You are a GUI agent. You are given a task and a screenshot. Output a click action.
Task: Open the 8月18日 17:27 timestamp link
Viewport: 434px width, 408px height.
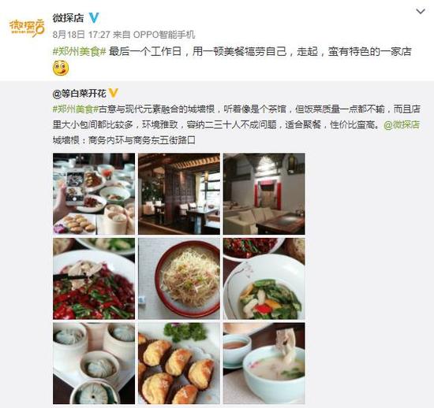(81, 35)
